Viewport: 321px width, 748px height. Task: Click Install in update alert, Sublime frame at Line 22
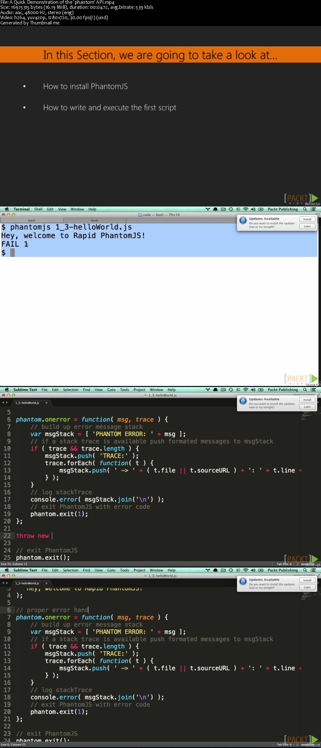point(307,400)
